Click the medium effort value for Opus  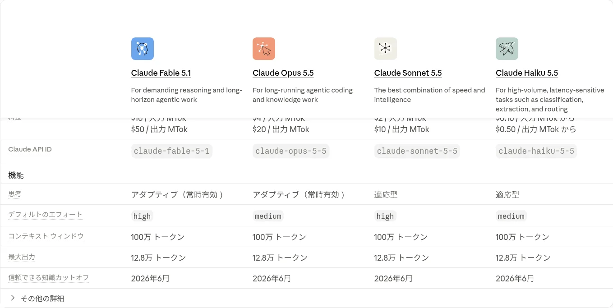click(x=268, y=216)
